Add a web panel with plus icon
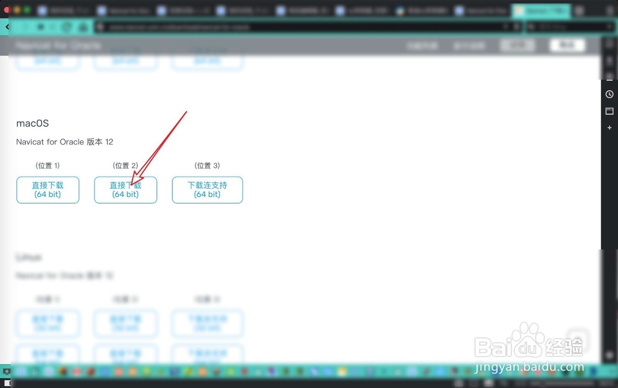The image size is (618, 388). click(609, 128)
